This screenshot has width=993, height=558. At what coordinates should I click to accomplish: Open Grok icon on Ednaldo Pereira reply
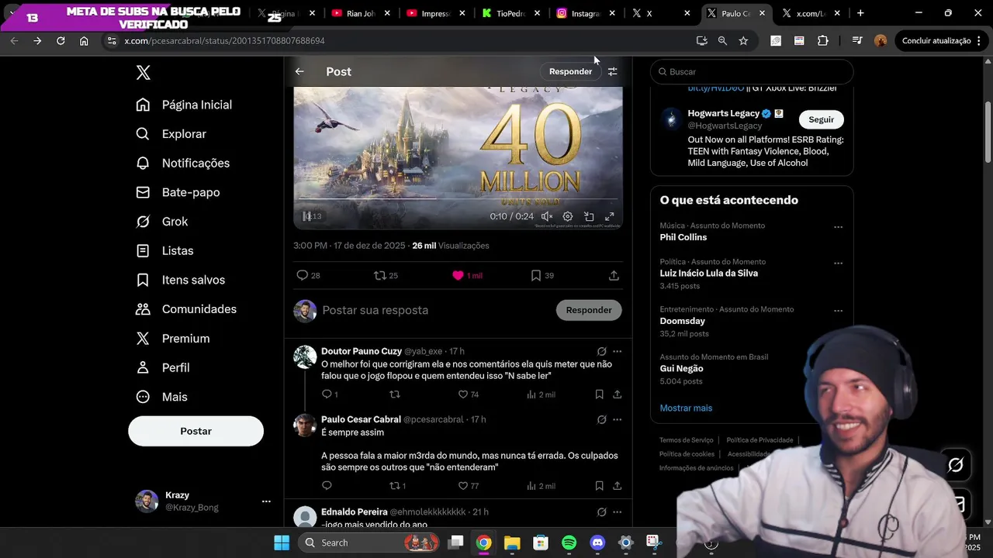click(x=601, y=512)
